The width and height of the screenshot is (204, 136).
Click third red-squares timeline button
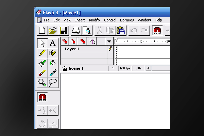83,41
